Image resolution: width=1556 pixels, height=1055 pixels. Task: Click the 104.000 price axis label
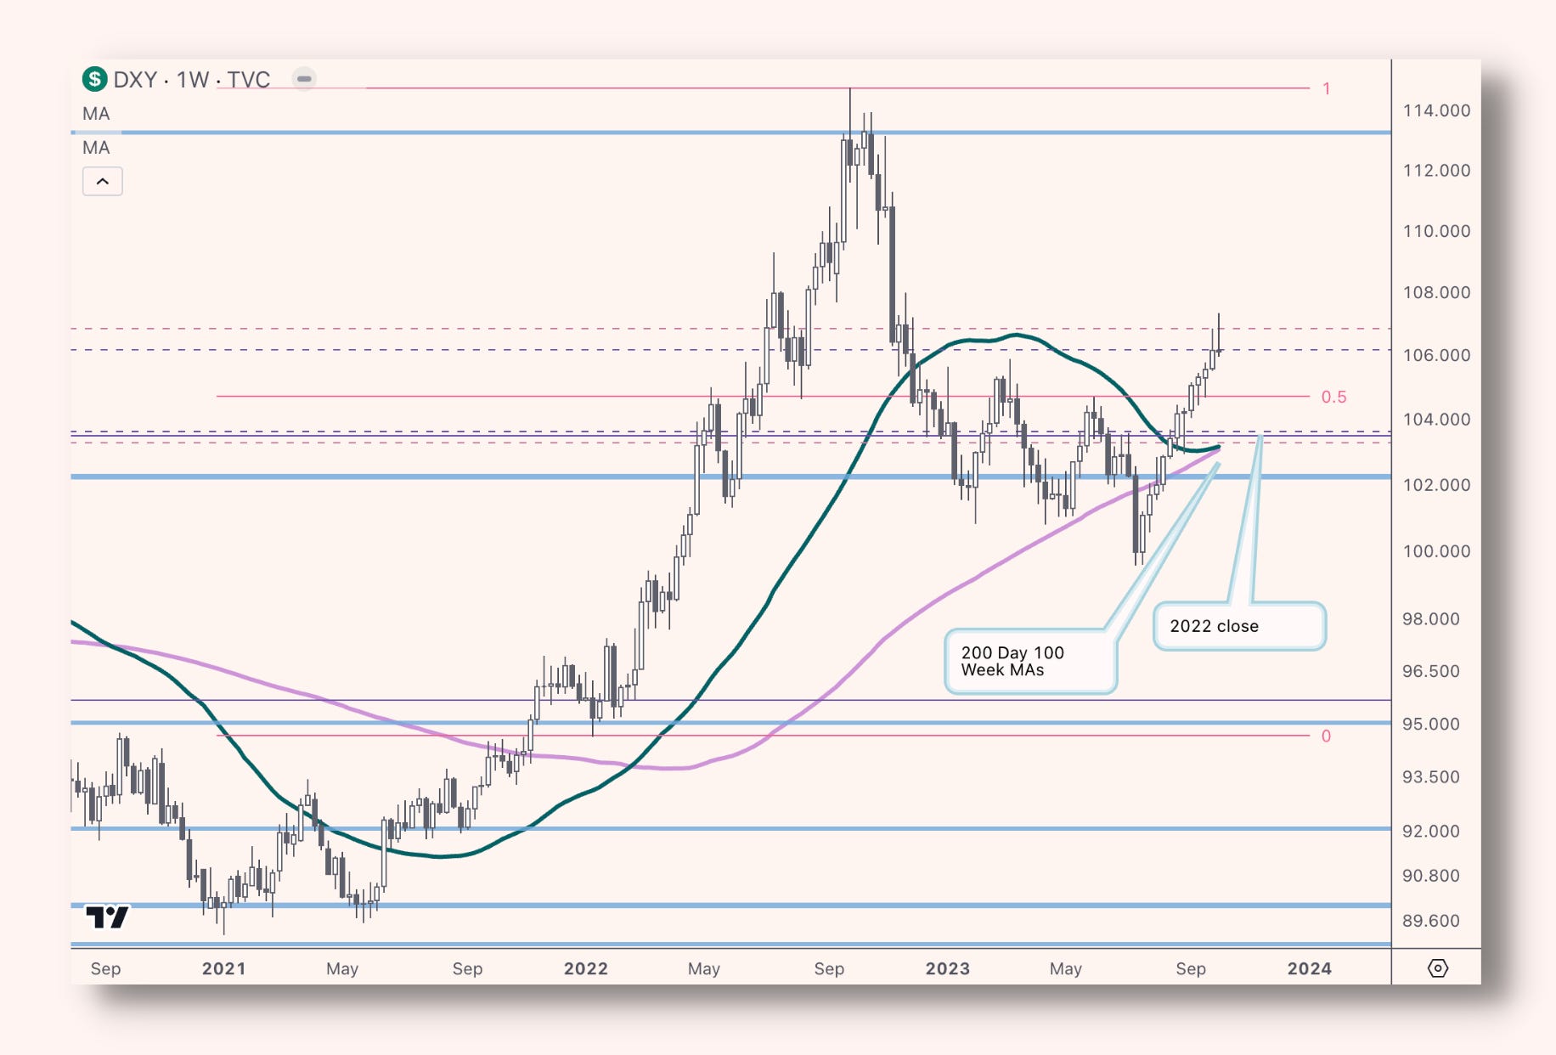1436,420
